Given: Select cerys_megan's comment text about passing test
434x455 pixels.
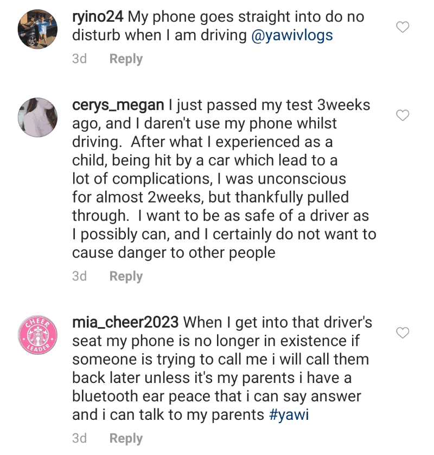Looking at the screenshot, I should point(224,179).
